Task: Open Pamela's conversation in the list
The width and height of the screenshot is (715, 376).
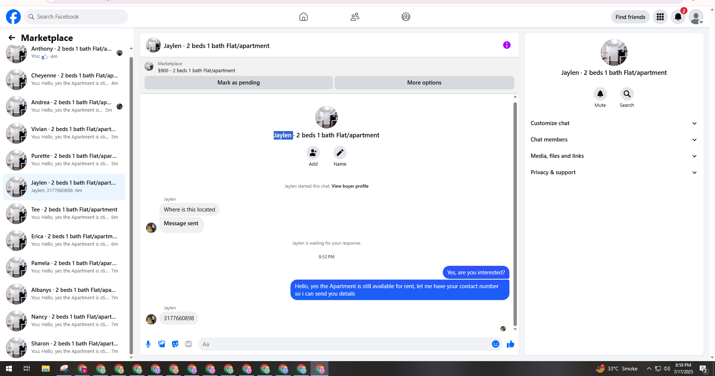Action: click(64, 267)
